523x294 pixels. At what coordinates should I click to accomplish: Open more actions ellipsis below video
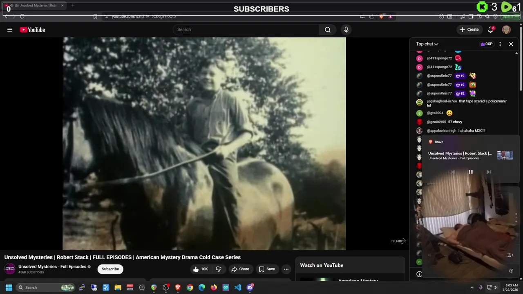coord(286,269)
